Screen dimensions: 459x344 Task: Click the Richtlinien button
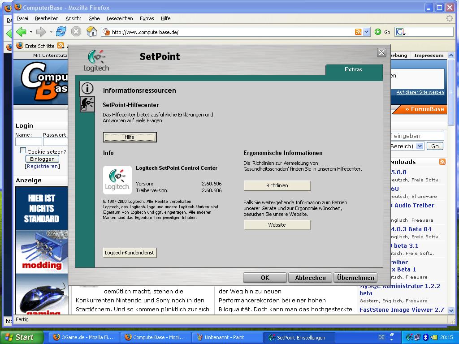click(277, 185)
